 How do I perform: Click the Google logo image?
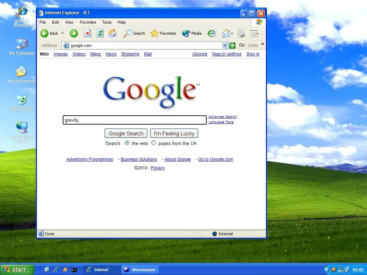tap(152, 92)
